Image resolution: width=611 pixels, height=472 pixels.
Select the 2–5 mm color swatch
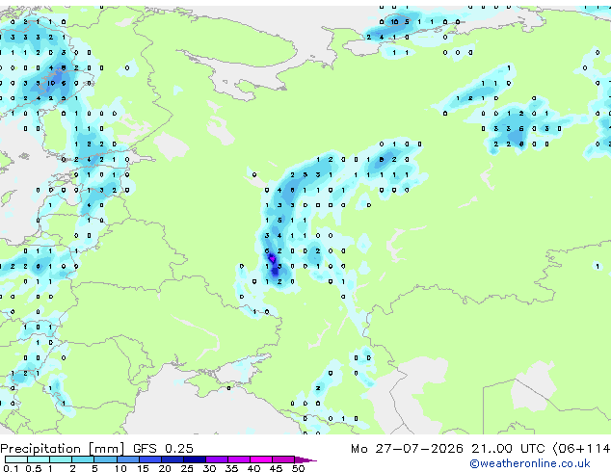pyautogui.click(x=83, y=459)
